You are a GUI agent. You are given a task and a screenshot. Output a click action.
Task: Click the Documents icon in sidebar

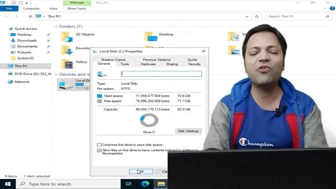tap(13, 46)
